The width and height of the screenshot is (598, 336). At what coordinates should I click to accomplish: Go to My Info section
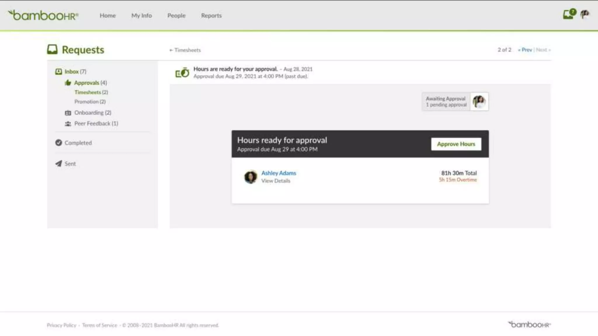(x=142, y=15)
